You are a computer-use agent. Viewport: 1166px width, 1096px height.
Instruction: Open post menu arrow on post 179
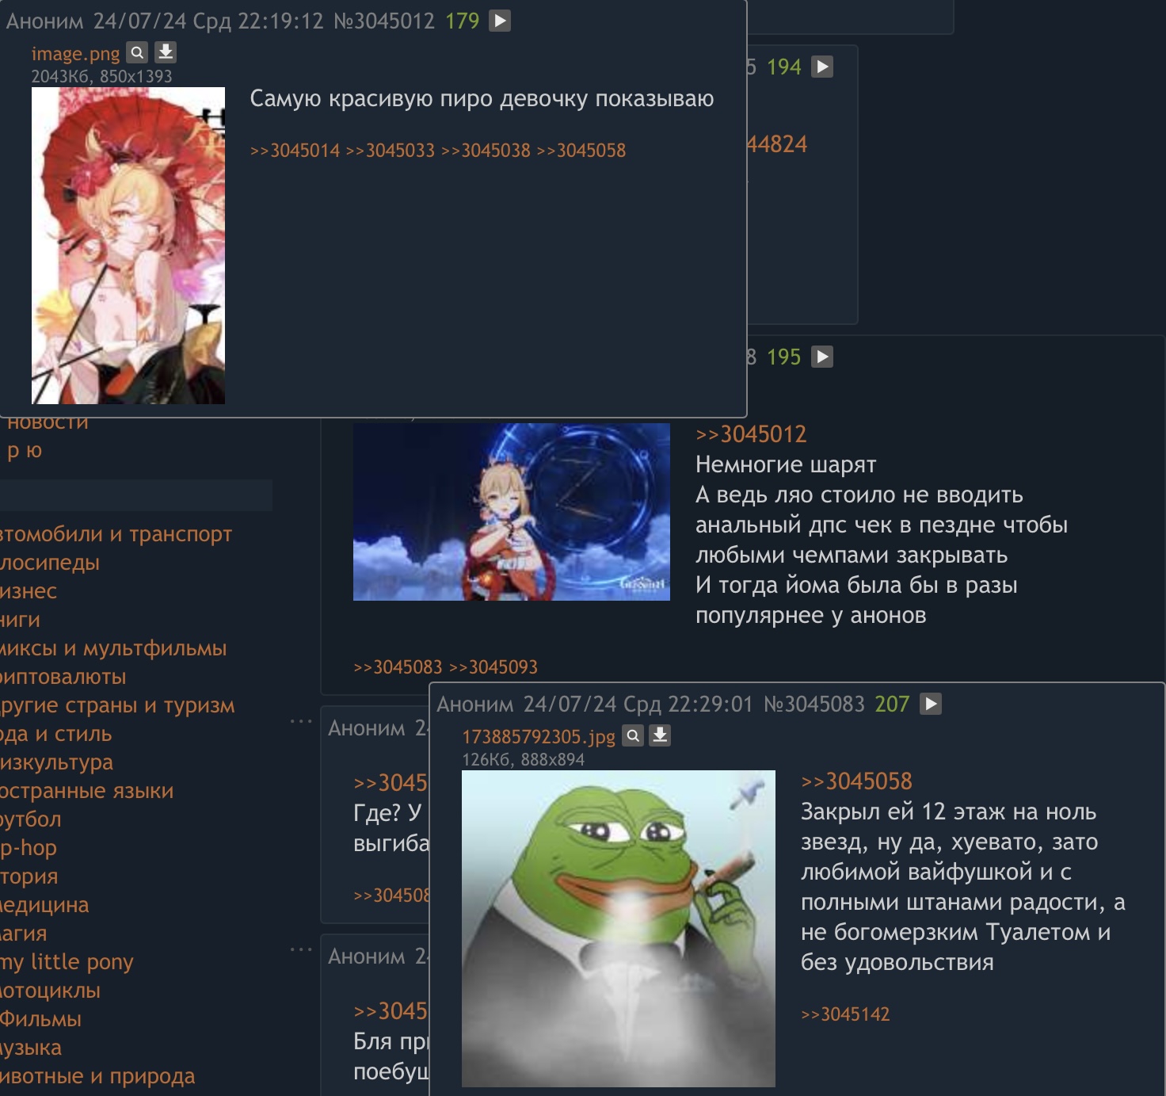click(x=500, y=21)
